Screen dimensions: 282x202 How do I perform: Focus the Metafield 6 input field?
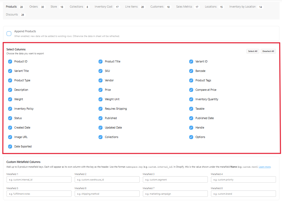tap(107, 194)
